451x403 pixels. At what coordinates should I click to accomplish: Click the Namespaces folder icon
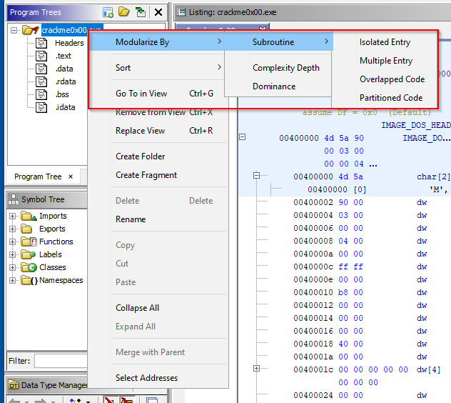(x=29, y=280)
